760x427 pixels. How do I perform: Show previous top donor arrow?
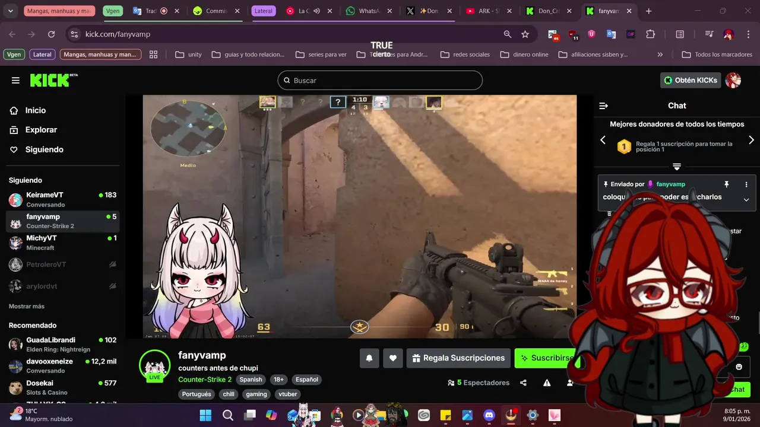point(603,140)
